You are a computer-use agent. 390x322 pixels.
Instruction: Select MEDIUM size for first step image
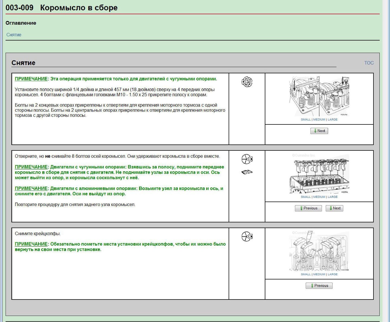coord(319,120)
